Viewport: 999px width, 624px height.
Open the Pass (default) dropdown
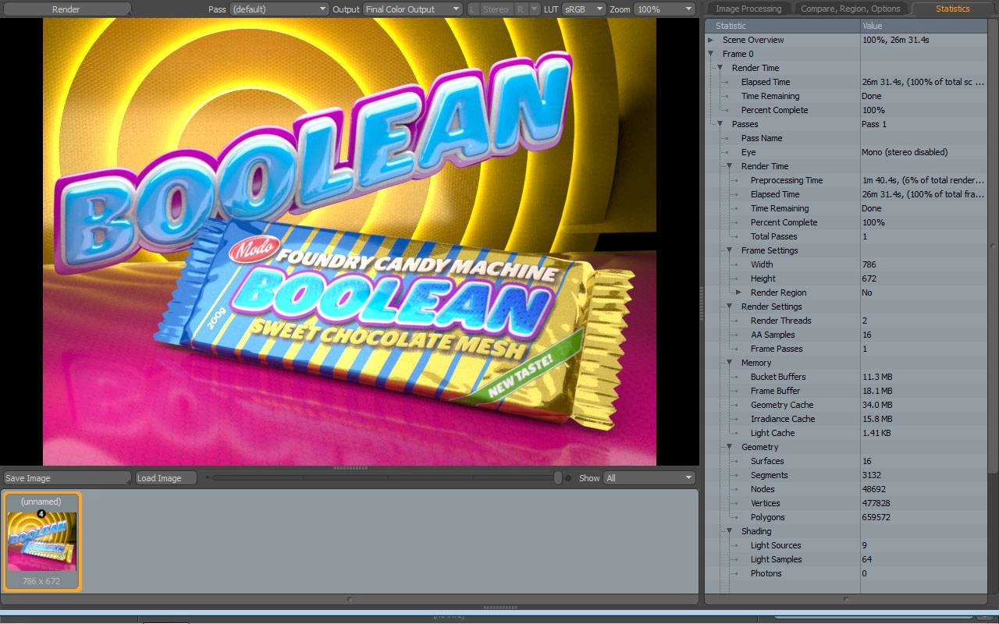pyautogui.click(x=279, y=9)
